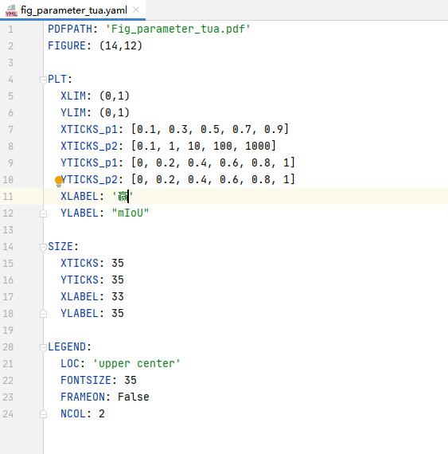Viewport: 448px width, 454px height.
Task: Click the NCOL key
Action: (x=73, y=413)
